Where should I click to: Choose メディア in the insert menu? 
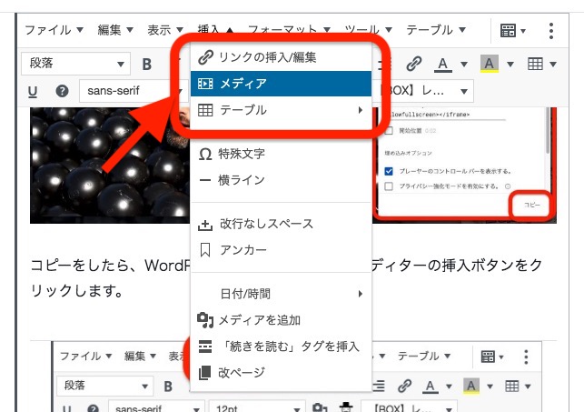tap(280, 84)
